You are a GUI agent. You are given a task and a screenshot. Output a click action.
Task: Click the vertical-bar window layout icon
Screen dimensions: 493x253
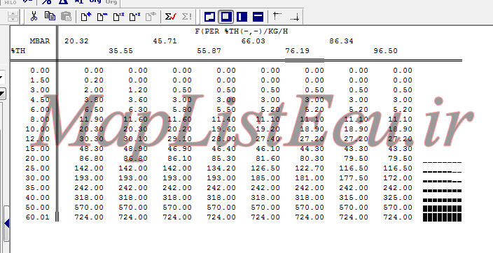point(242,17)
